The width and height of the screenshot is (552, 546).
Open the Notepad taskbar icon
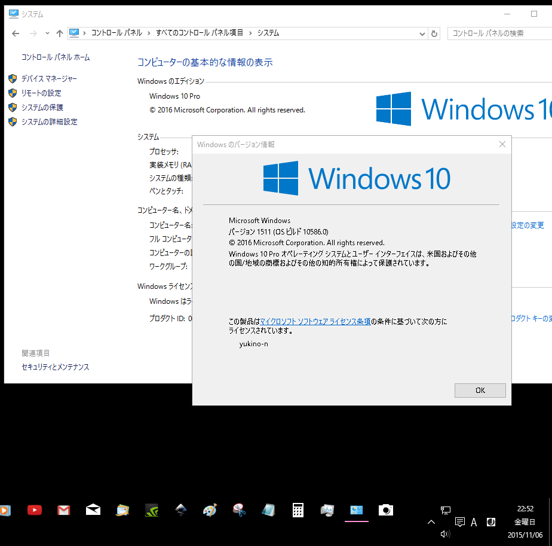269,510
